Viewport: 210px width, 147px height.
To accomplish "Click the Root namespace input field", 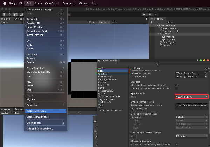I will point(192,109).
